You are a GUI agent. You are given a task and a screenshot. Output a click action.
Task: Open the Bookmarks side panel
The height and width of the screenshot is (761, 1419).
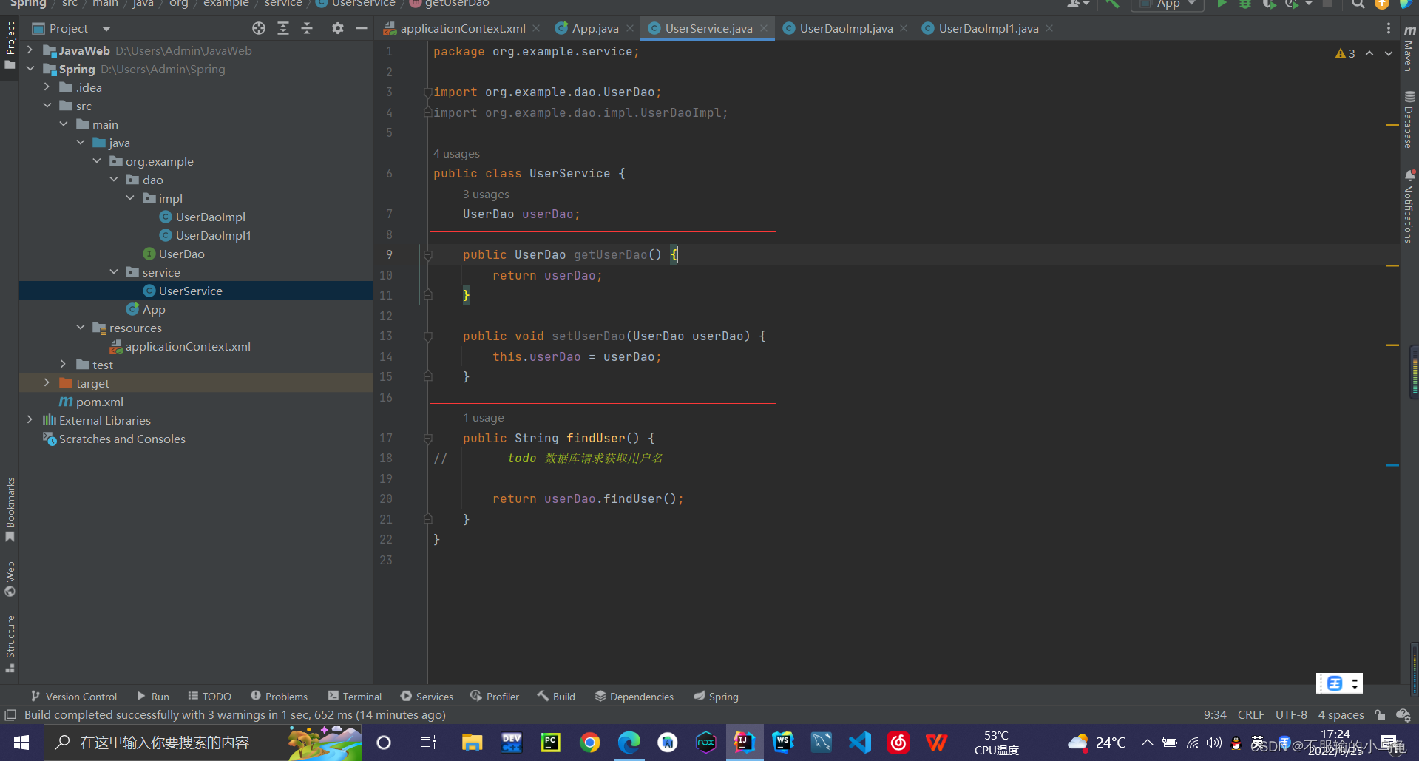tap(10, 509)
